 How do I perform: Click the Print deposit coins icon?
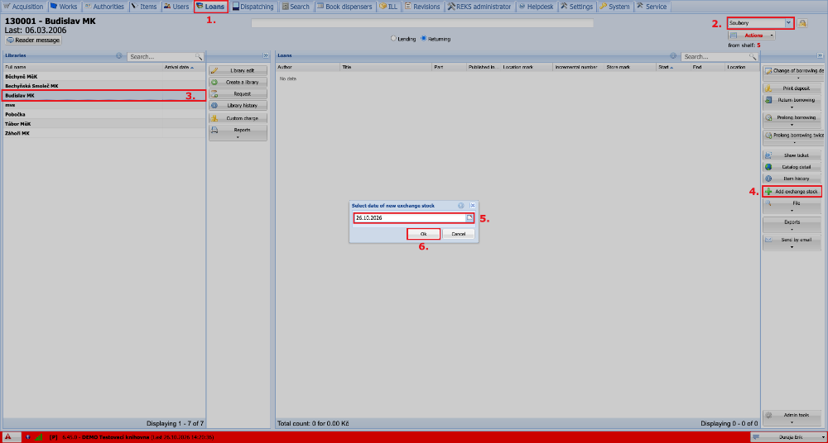769,88
